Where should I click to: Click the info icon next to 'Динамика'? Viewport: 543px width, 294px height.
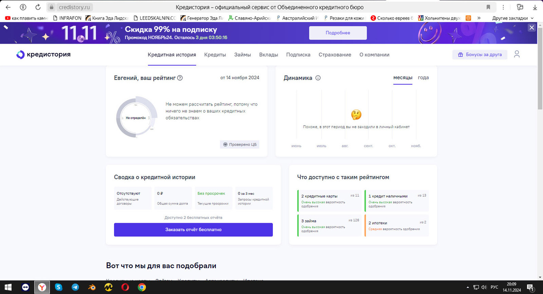tap(318, 78)
